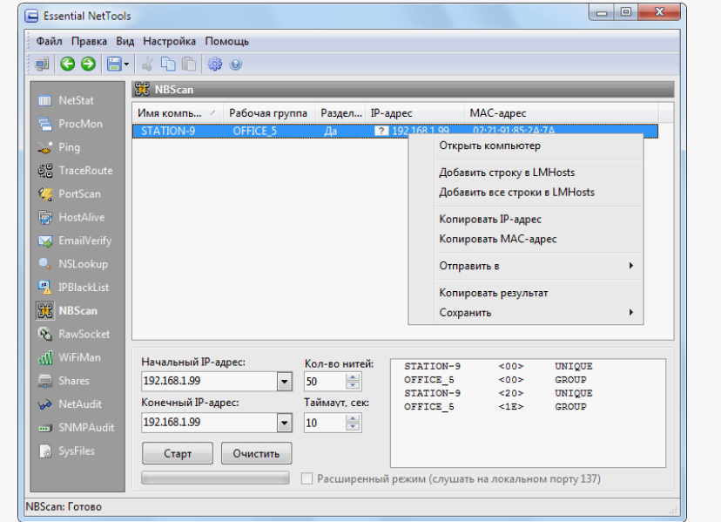Open the Файл menu
Viewport: 721px width, 522px height.
pos(50,42)
